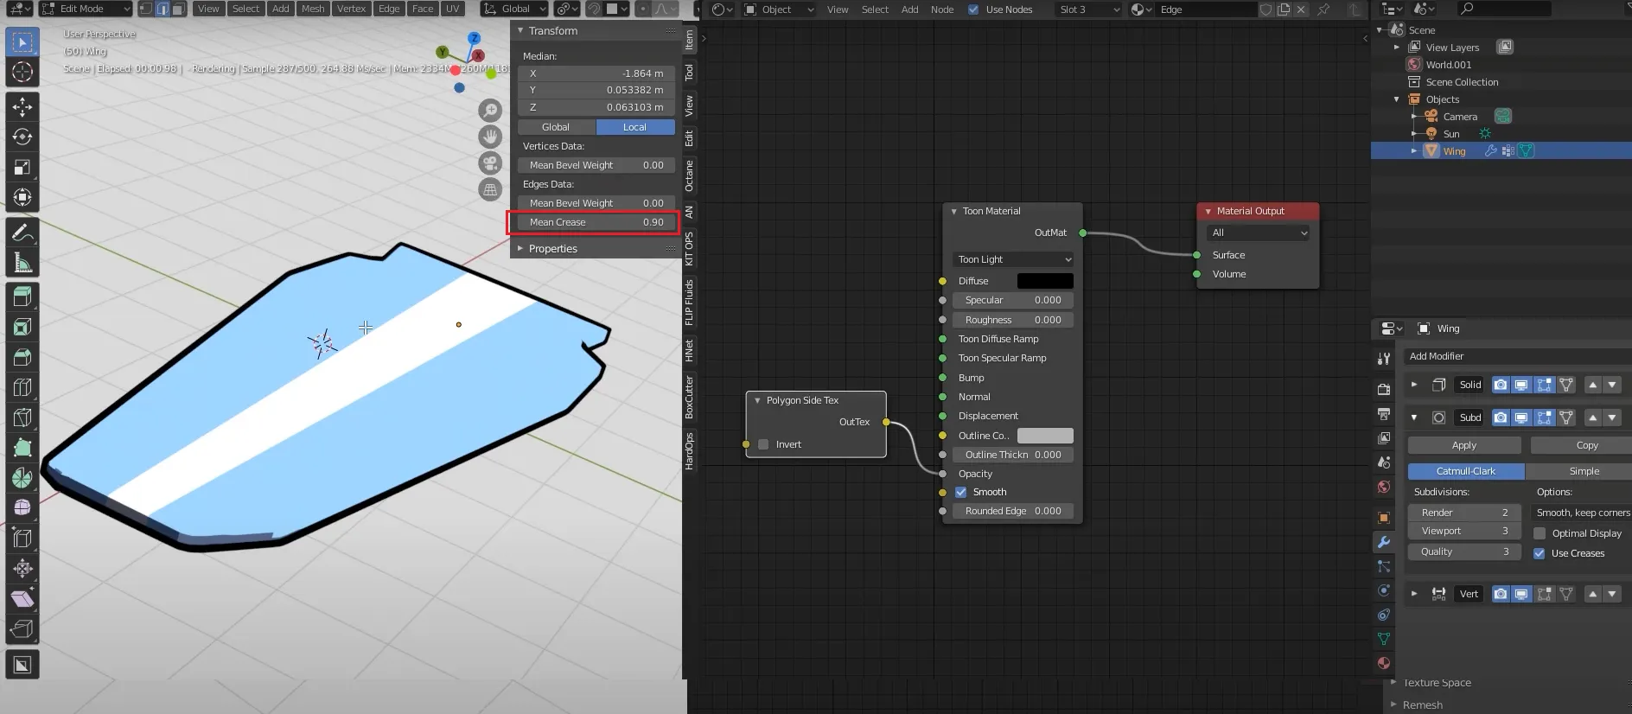1632x714 pixels.
Task: Toggle the Use Creases checkbox
Action: (1540, 553)
